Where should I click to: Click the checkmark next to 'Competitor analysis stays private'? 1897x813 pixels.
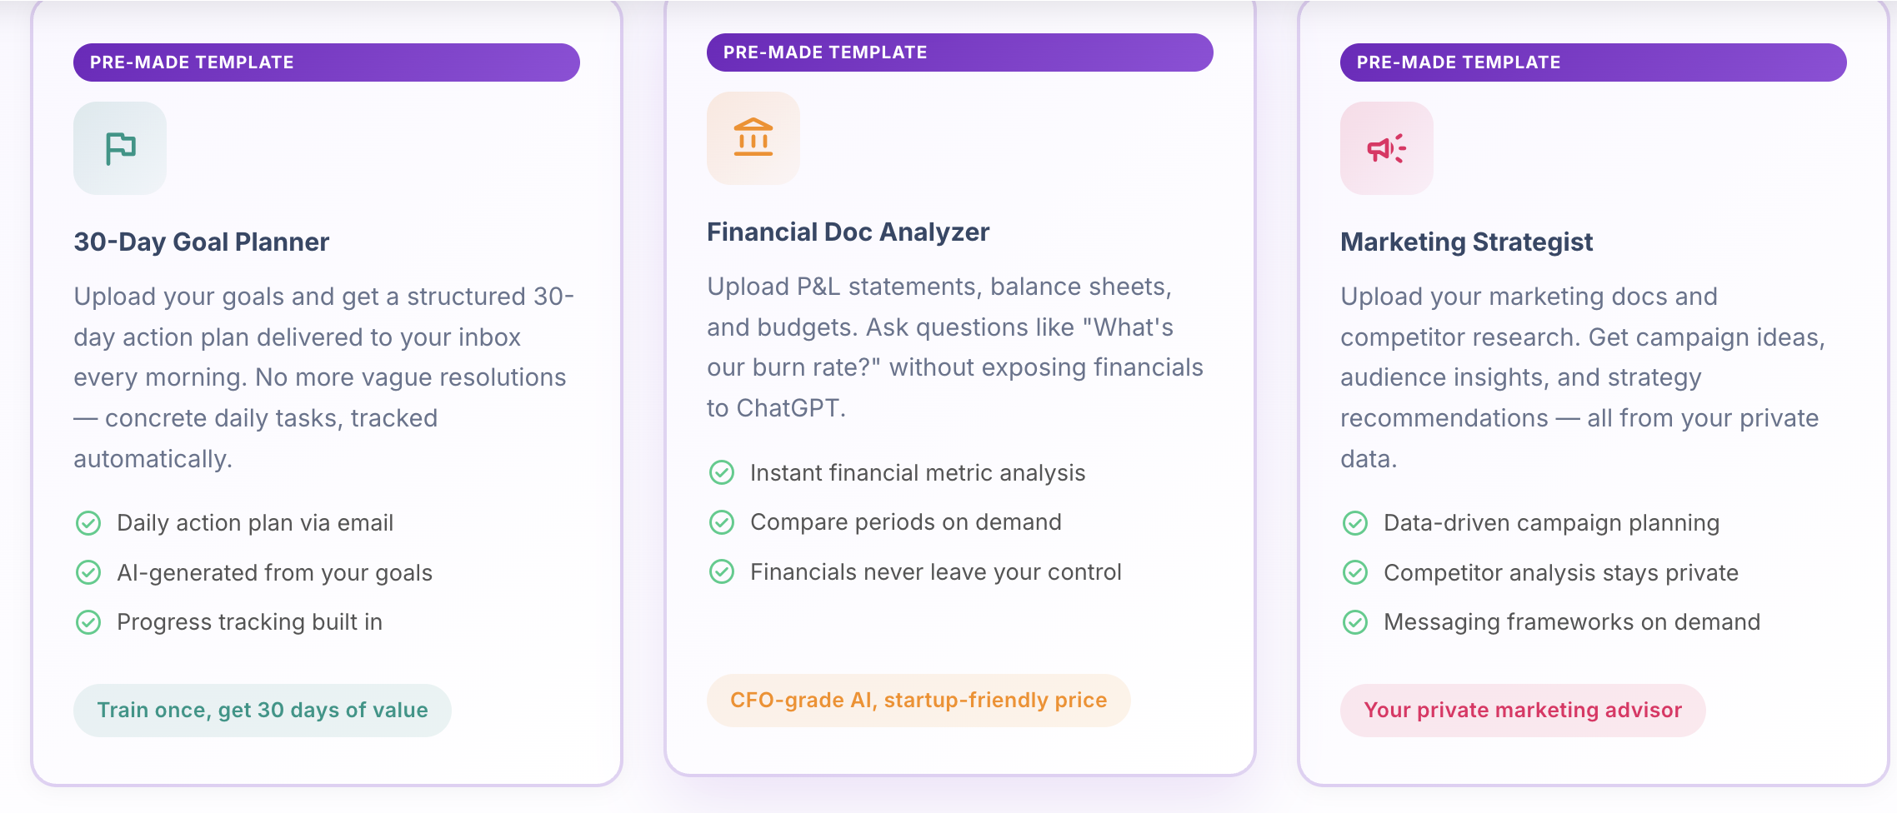[1356, 572]
